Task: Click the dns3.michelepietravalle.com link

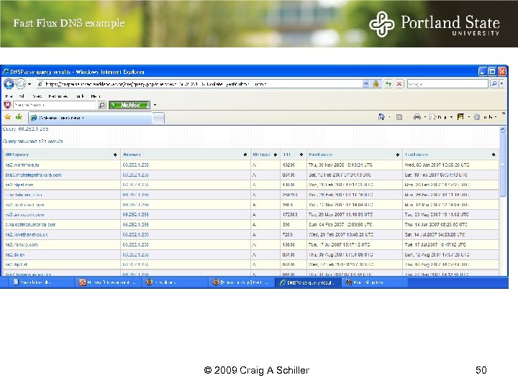Action: pos(33,175)
